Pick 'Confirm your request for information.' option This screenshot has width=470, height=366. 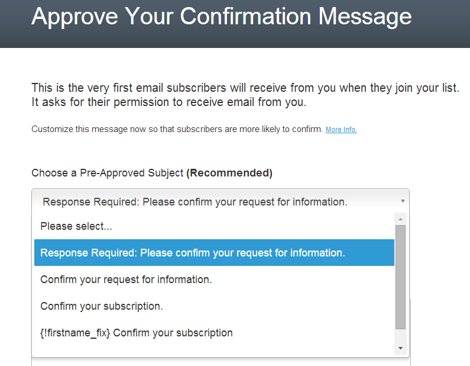tap(126, 280)
